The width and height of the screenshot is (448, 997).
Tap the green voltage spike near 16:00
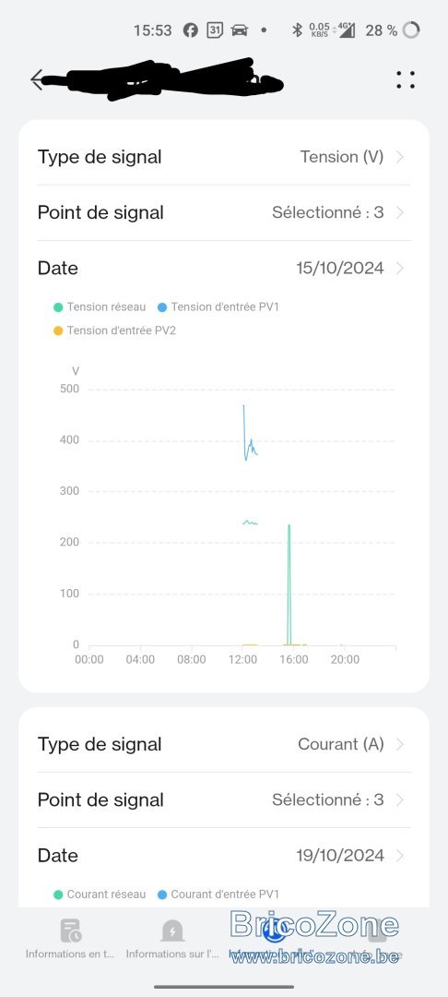tap(289, 585)
